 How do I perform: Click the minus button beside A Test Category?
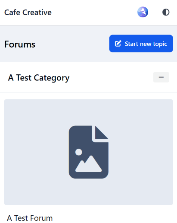[161, 77]
